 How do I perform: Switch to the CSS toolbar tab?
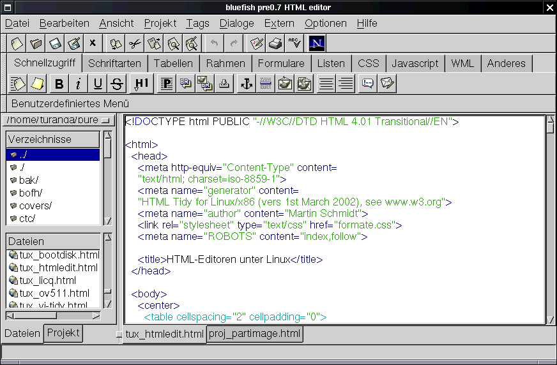click(x=369, y=64)
